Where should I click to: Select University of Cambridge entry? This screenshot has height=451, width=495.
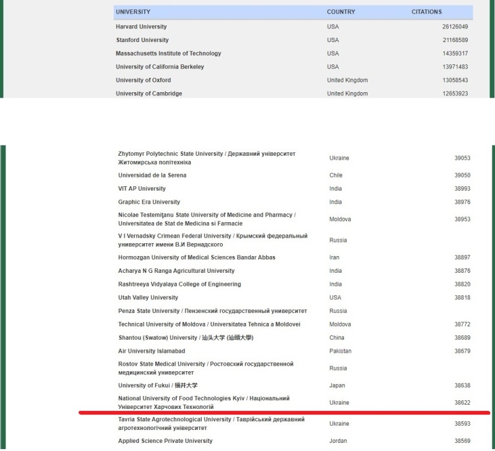[x=149, y=93]
